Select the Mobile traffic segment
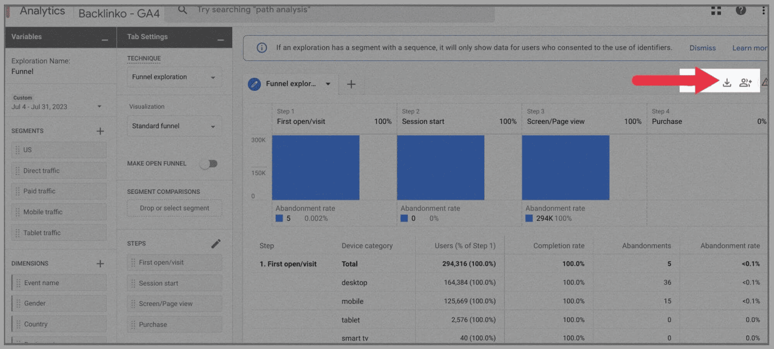Screen dimensions: 774x349 click(59, 212)
